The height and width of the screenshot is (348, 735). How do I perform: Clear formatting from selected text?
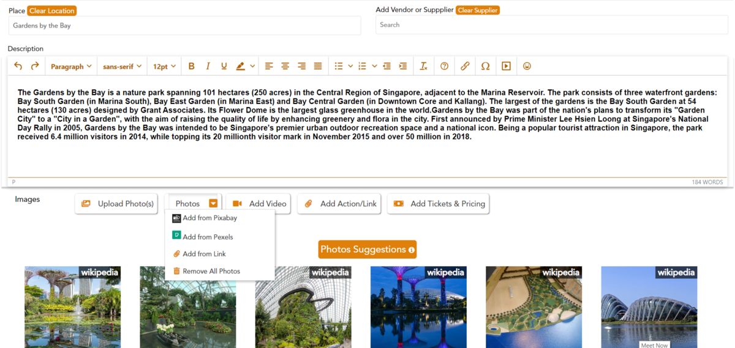[423, 66]
